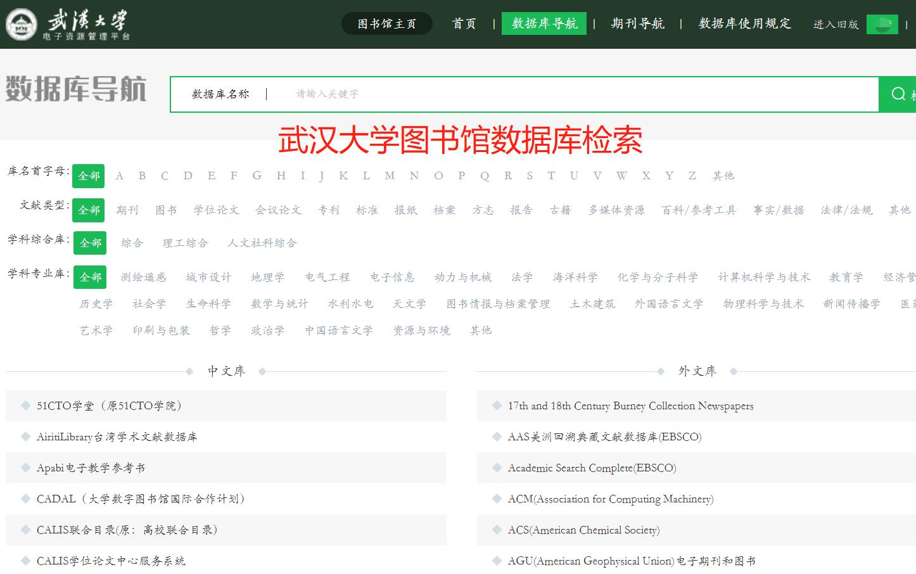916x574 pixels.
Task: Filter document type by 期刊
Action: (x=127, y=210)
